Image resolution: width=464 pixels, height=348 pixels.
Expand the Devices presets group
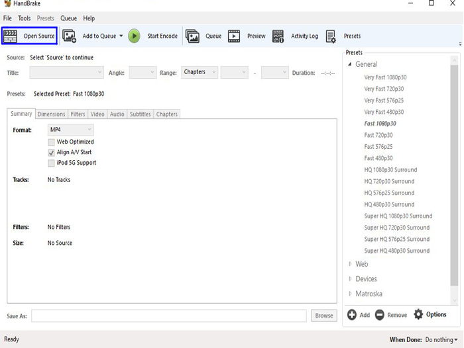click(350, 279)
